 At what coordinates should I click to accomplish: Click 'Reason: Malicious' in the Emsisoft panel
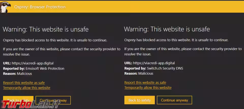(x=18, y=74)
